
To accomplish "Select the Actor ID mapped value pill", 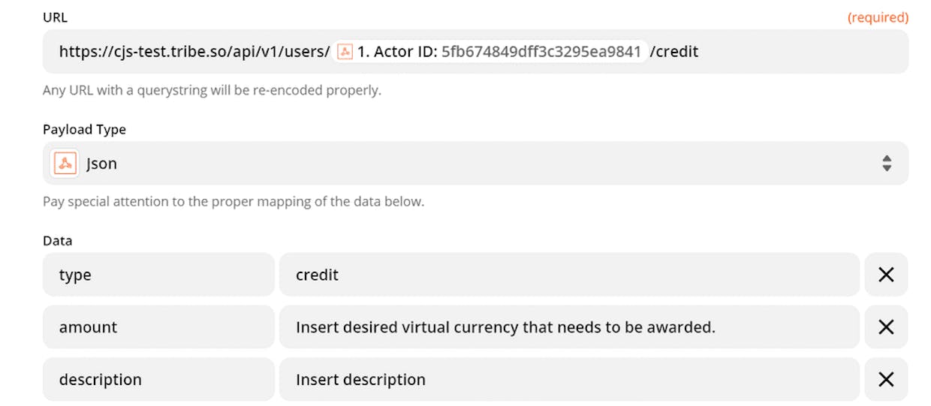I will pos(490,52).
